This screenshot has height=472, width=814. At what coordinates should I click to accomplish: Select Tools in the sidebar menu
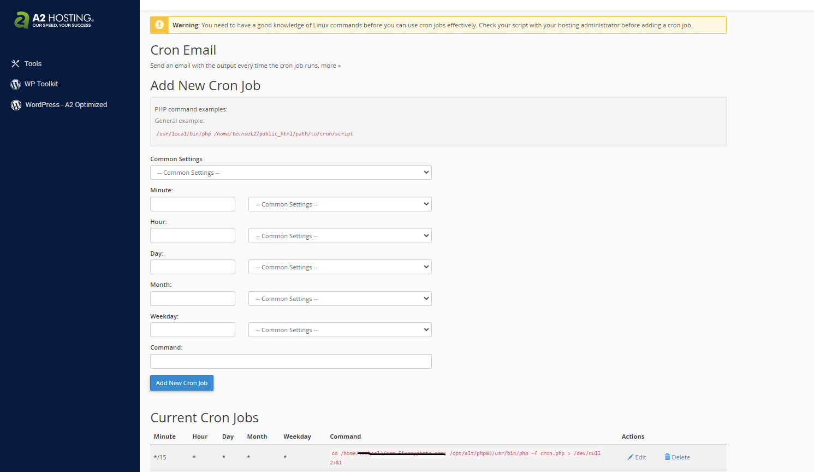[33, 64]
